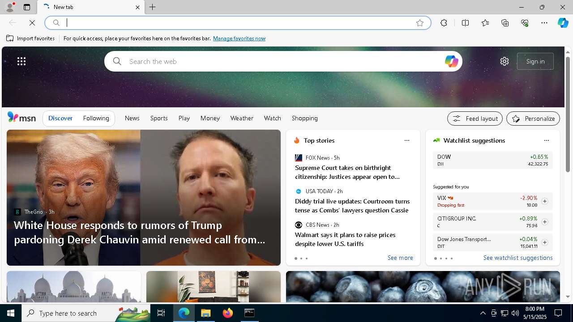Open DOW index row
Viewport: 573px width, 322px height.
point(492,160)
